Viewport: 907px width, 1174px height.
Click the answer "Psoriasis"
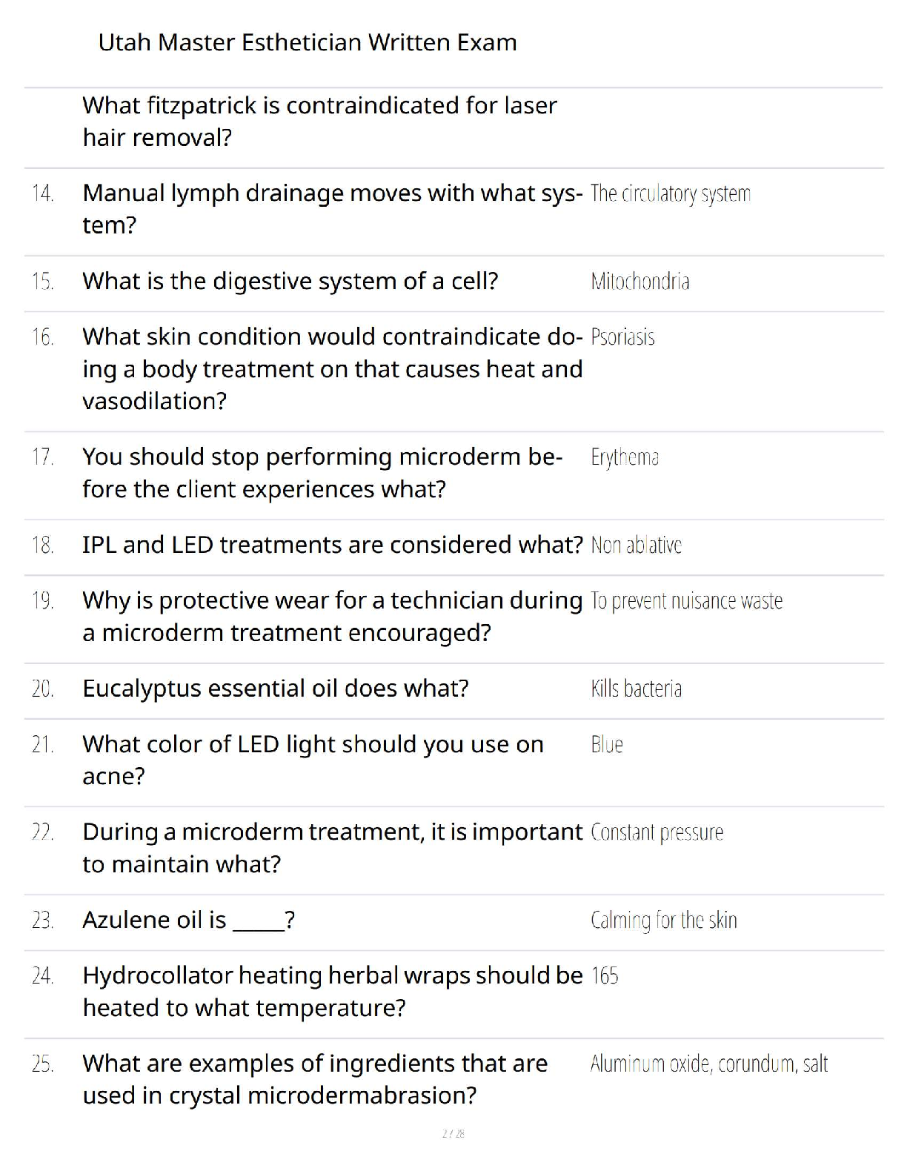click(622, 338)
